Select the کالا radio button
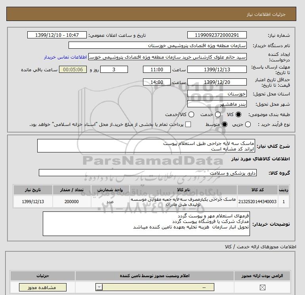The image size is (305, 295). coord(238,114)
